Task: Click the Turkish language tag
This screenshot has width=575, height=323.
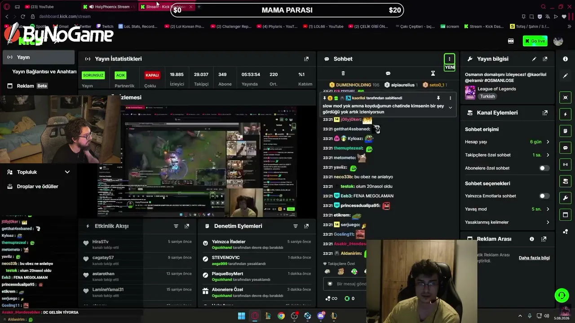Action: coord(487,96)
